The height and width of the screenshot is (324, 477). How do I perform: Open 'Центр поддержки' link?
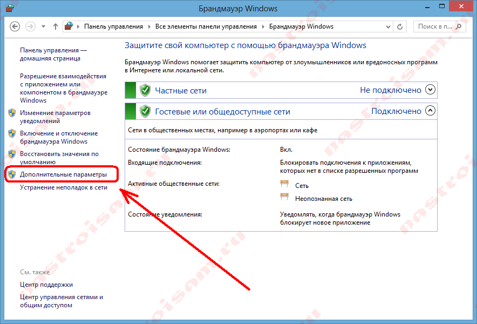point(46,285)
